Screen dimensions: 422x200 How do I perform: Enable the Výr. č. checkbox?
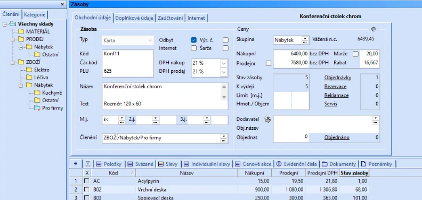[225, 40]
